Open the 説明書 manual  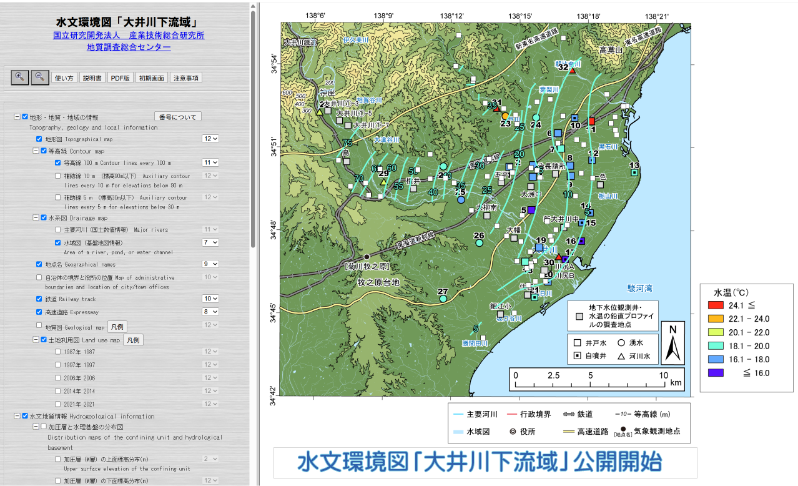click(92, 78)
